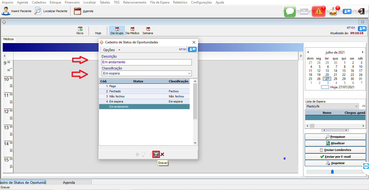Open the Opções dropdown menu
Screen dimensions: 369x190
(x=111, y=50)
